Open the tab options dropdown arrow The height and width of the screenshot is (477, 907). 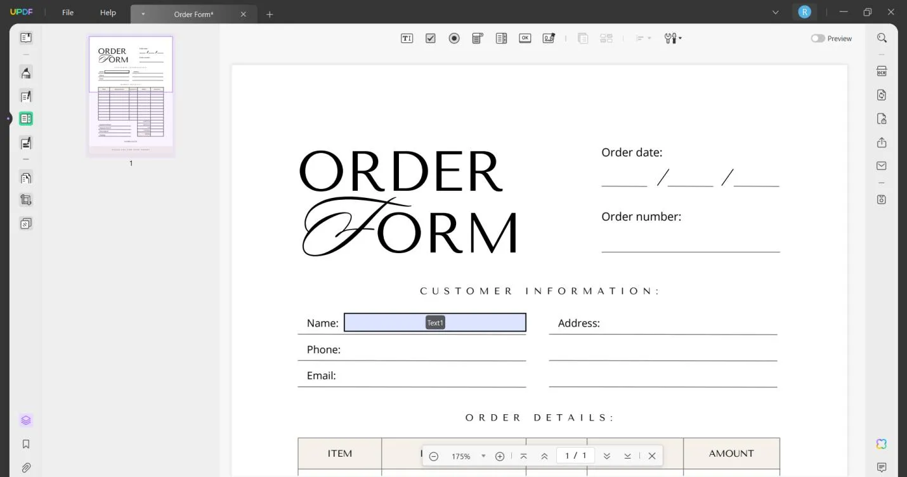[143, 14]
